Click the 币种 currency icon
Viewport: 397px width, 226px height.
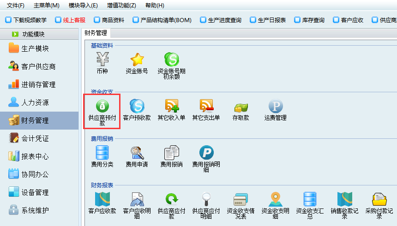pos(102,60)
